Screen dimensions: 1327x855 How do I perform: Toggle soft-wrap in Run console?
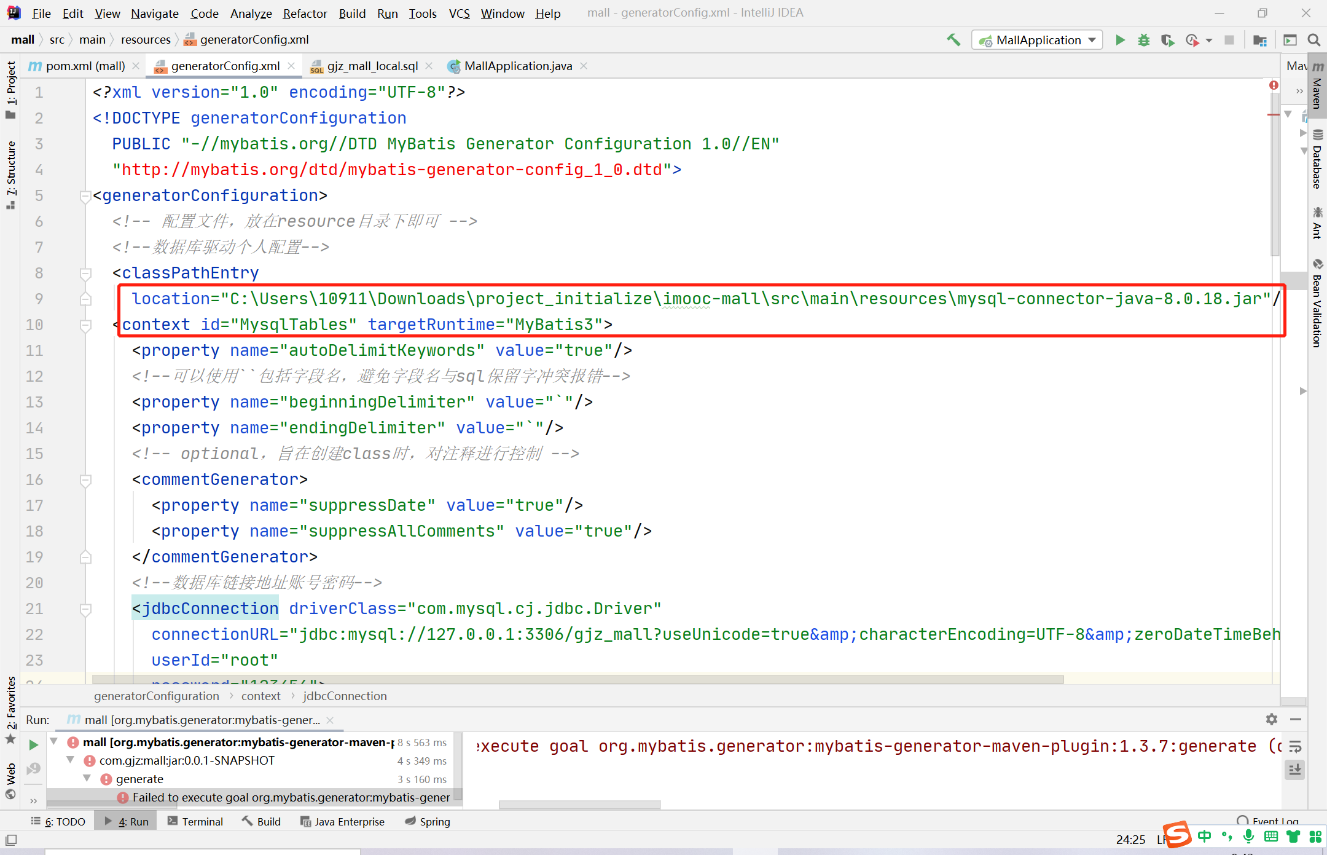1295,747
